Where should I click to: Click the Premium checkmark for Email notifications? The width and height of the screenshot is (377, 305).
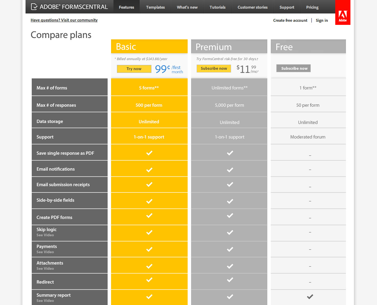pyautogui.click(x=230, y=170)
